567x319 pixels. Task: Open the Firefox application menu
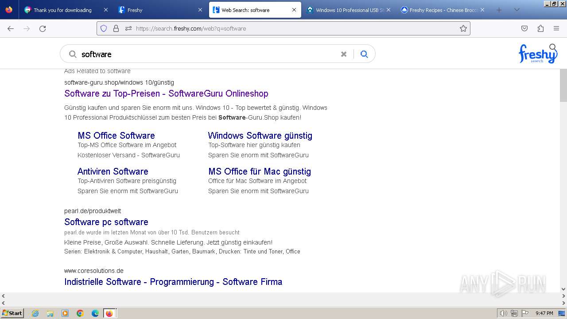click(556, 28)
